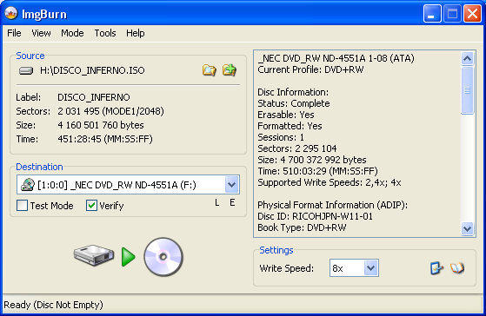Click the disc Sectors: 2 295 104 line
The width and height of the screenshot is (486, 316).
coord(297,148)
